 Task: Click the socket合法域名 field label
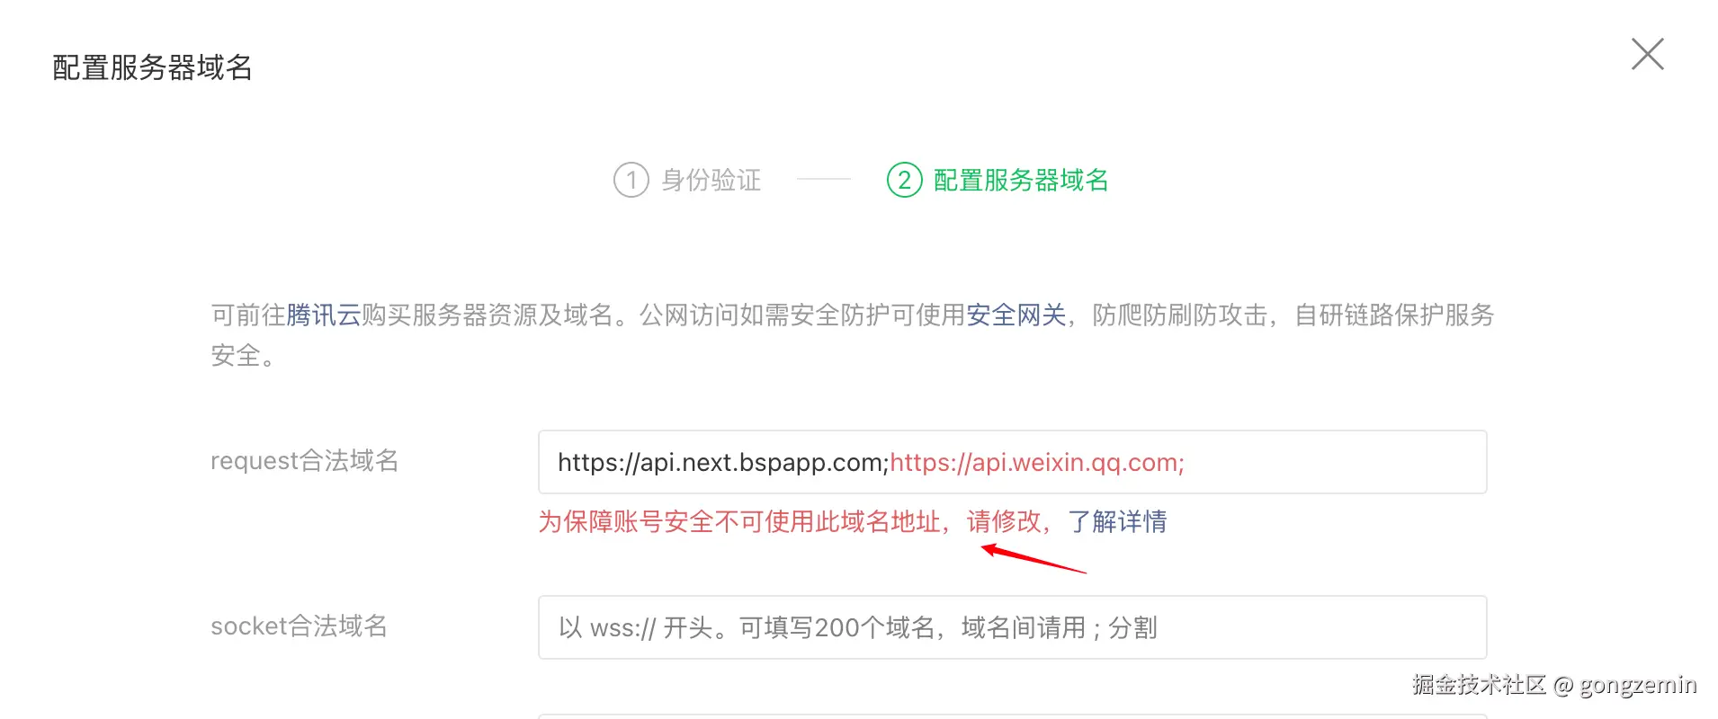(x=300, y=626)
